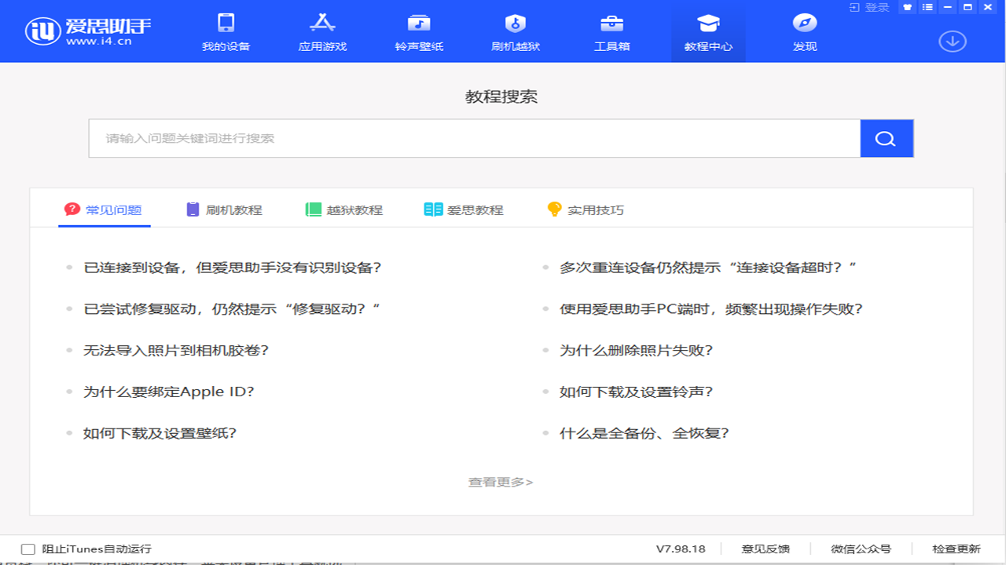1006x565 pixels.
Task: Open 我的设备 (My Device) section
Action: (x=226, y=32)
